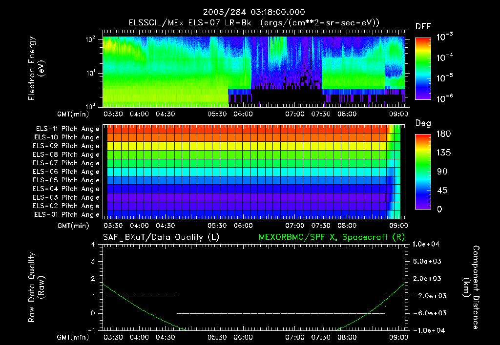Click the 05:30 tick label below spectrogram

217,114
